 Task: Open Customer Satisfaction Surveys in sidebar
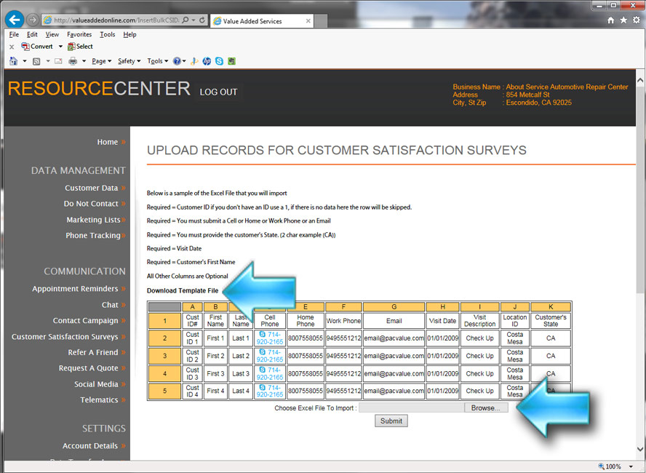coord(65,337)
